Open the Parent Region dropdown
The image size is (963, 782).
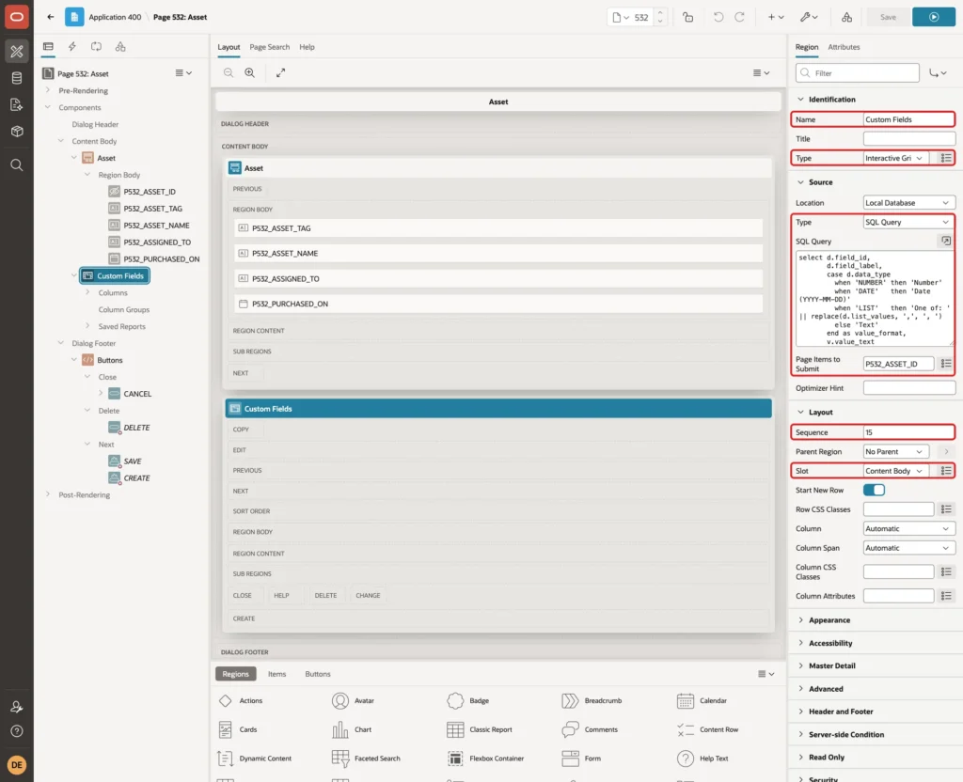[895, 451]
